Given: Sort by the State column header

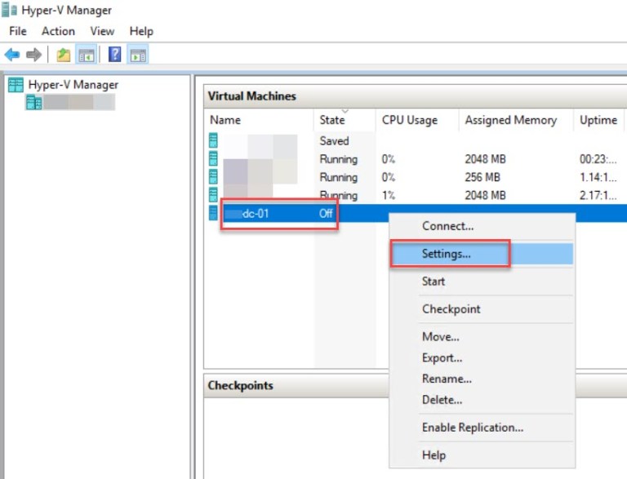Looking at the screenshot, I should pyautogui.click(x=345, y=120).
